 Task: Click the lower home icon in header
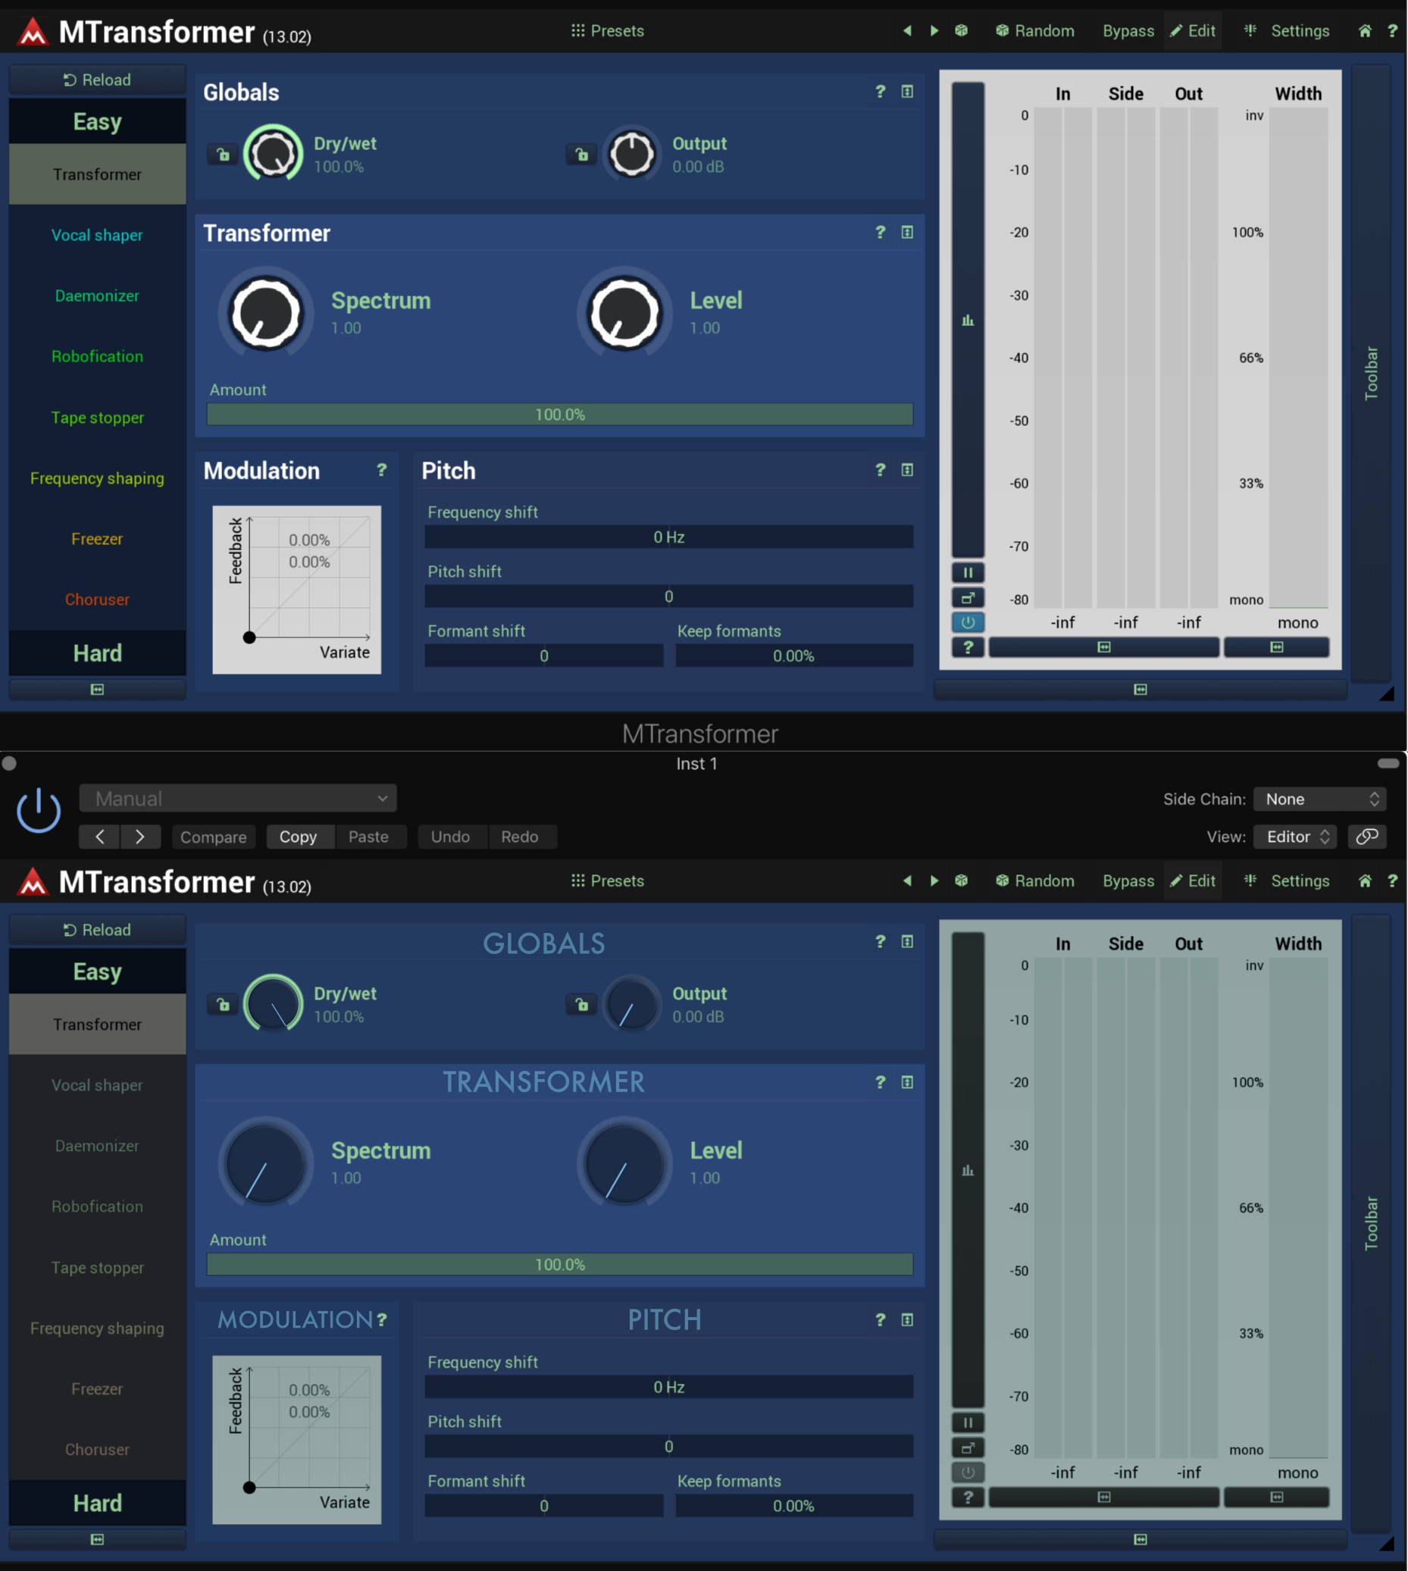tap(1365, 881)
